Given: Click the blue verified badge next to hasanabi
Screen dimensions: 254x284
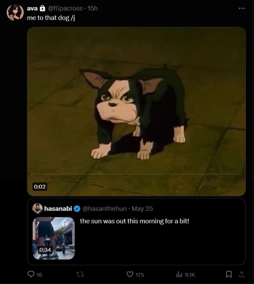Looking at the screenshot, I should [77, 209].
